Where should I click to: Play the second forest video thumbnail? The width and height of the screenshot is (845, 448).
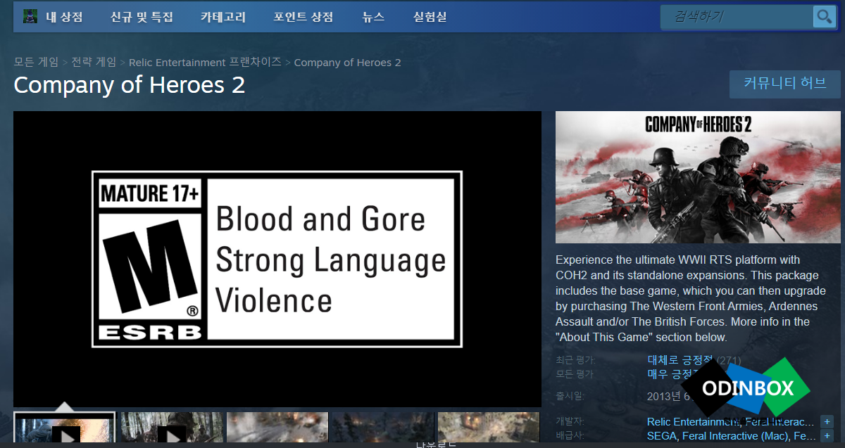(x=171, y=427)
